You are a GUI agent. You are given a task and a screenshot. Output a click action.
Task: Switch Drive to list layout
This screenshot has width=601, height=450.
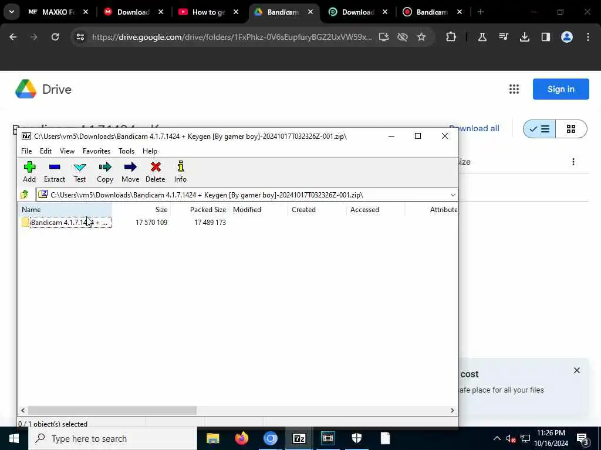pyautogui.click(x=539, y=129)
